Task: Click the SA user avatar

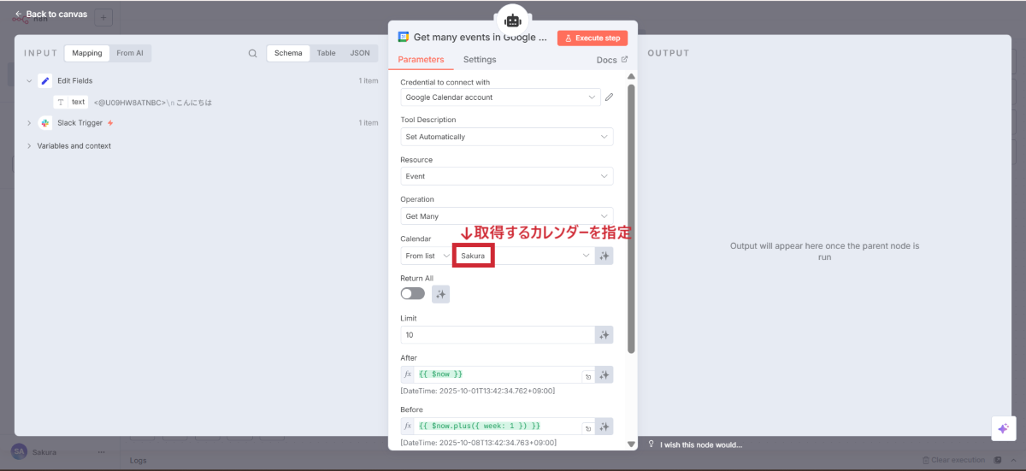Action: [x=19, y=451]
